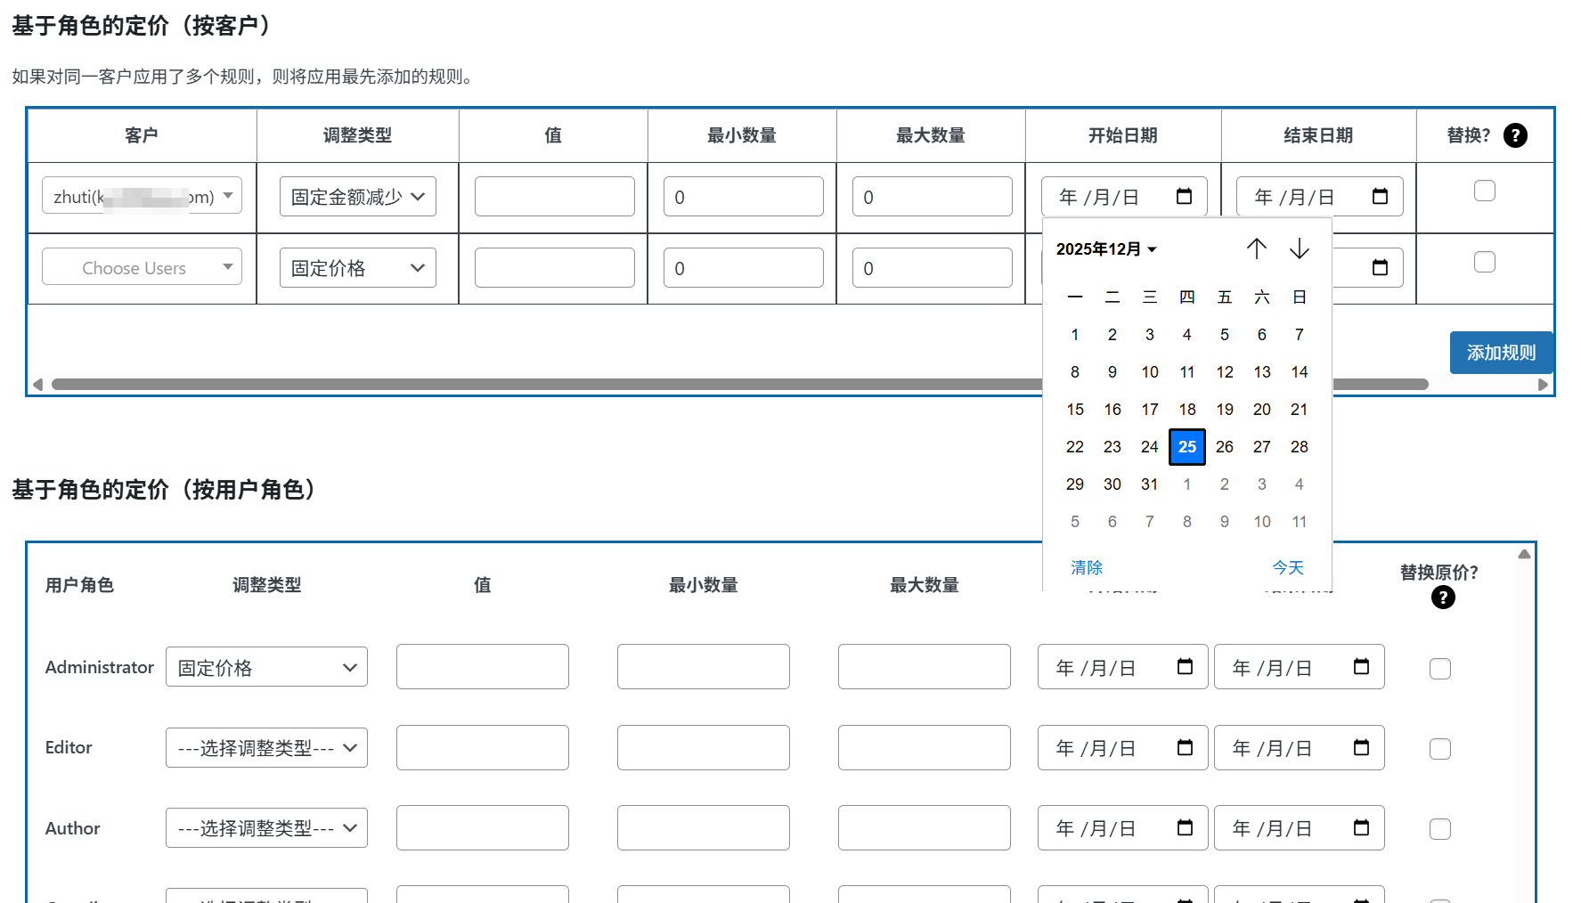Open the zhuti customer dropdown
Viewport: 1581px width, 903px height.
(142, 196)
